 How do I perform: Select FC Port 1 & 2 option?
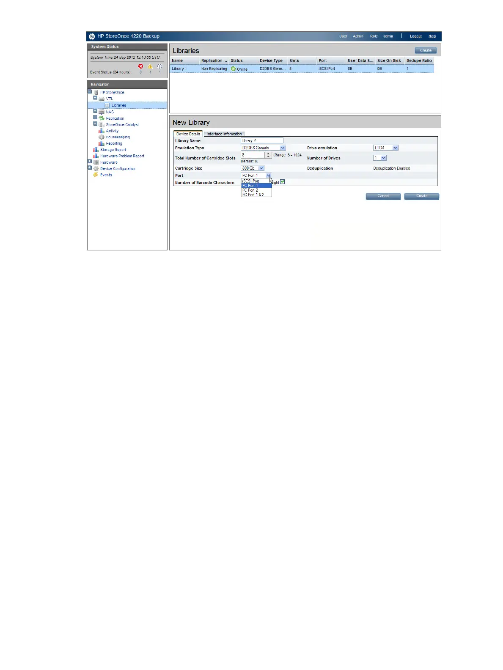(256, 195)
